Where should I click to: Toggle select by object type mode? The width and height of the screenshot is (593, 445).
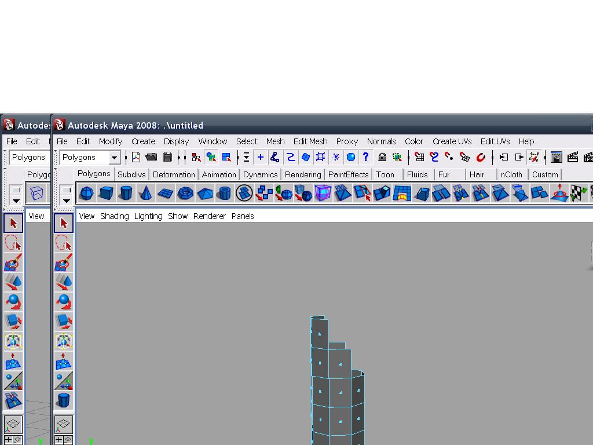pyautogui.click(x=211, y=157)
